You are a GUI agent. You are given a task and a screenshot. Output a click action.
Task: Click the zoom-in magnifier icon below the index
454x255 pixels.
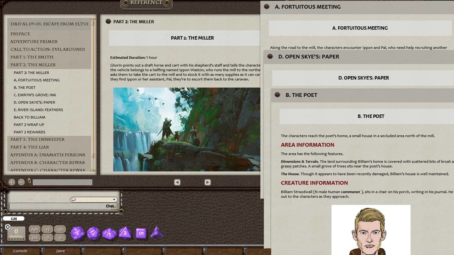point(12,182)
